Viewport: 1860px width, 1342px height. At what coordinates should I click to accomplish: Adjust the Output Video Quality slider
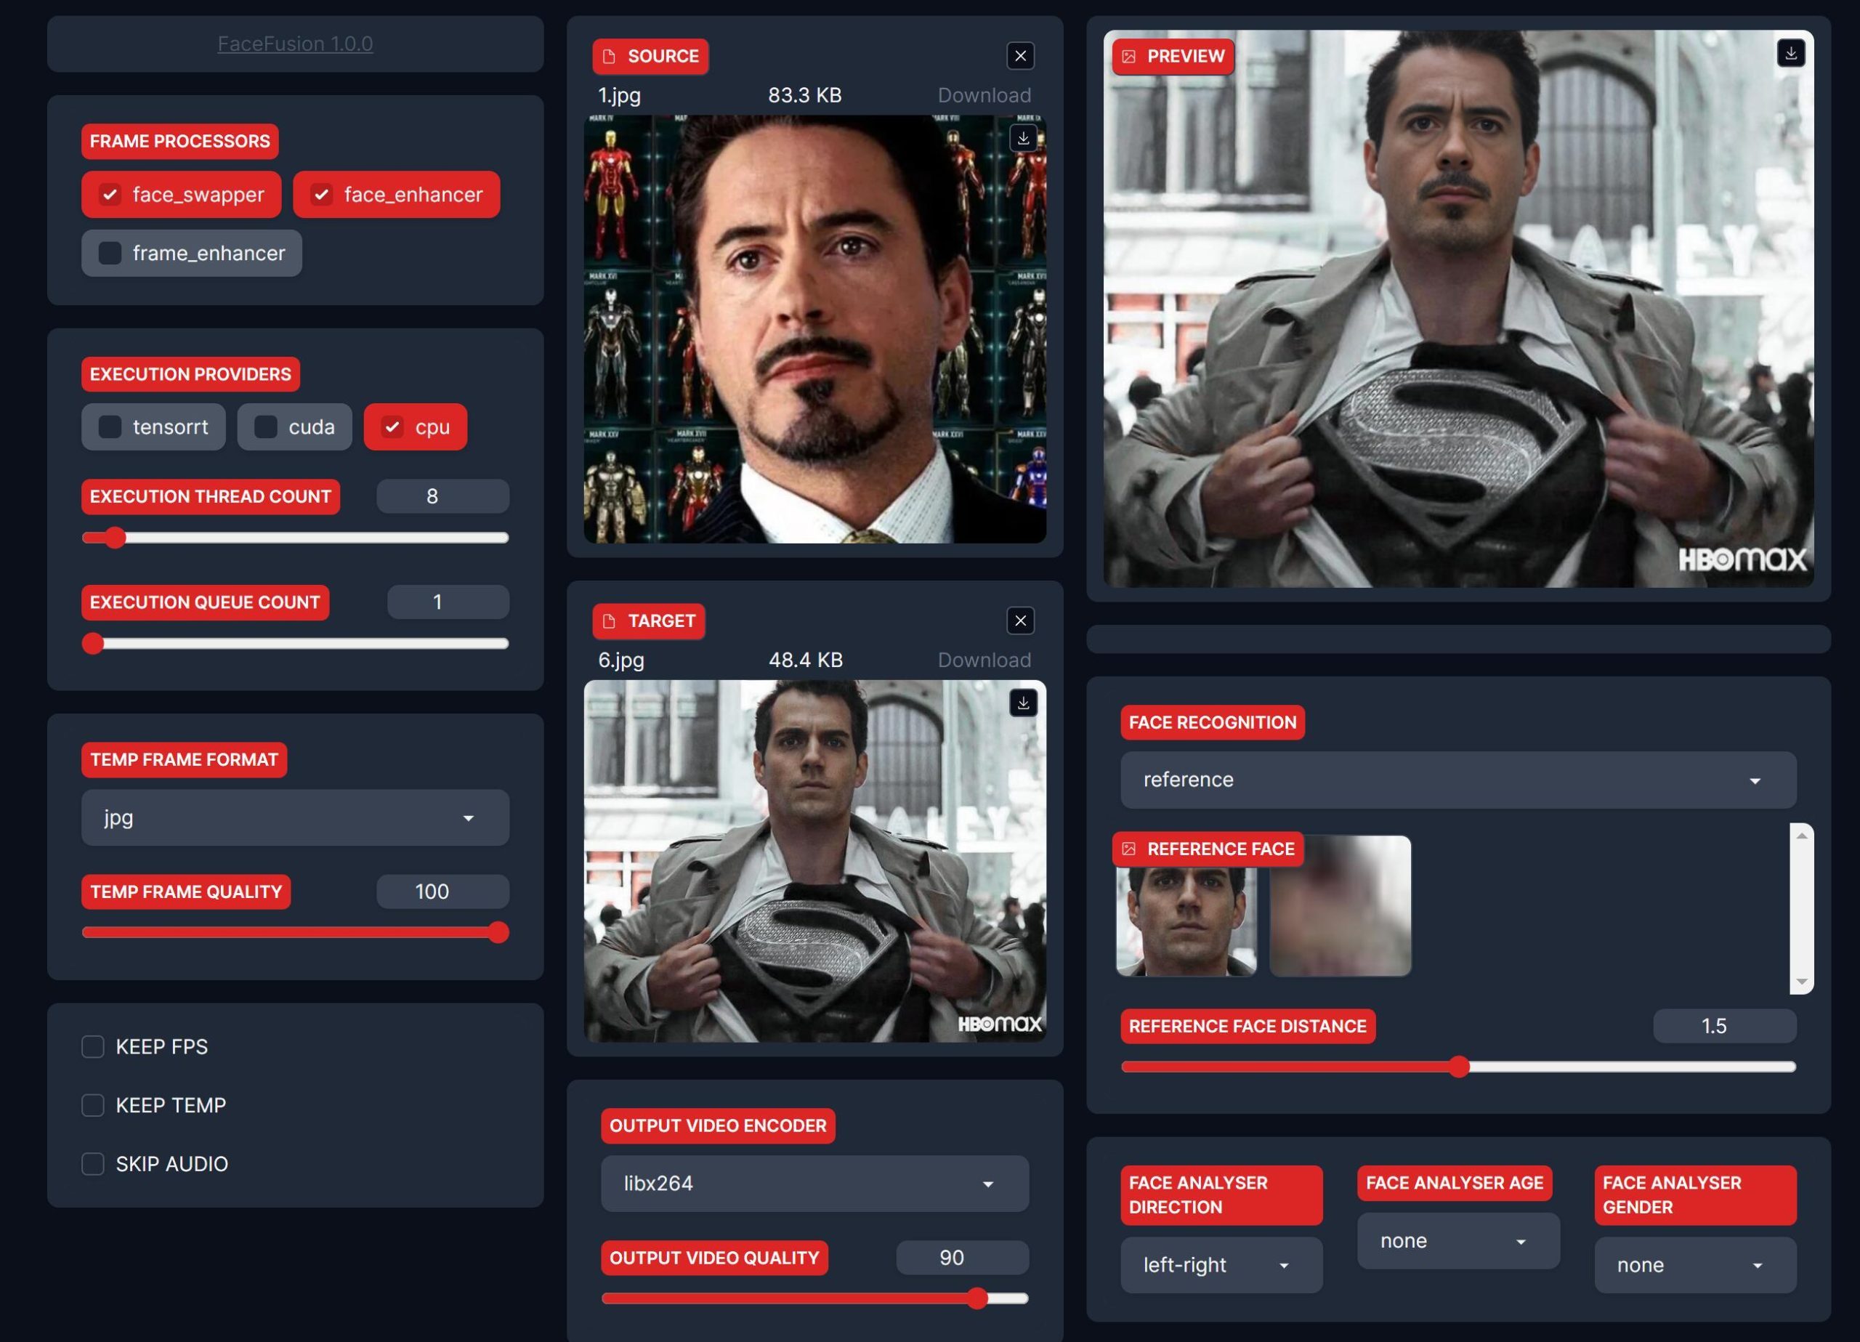[x=814, y=1298]
